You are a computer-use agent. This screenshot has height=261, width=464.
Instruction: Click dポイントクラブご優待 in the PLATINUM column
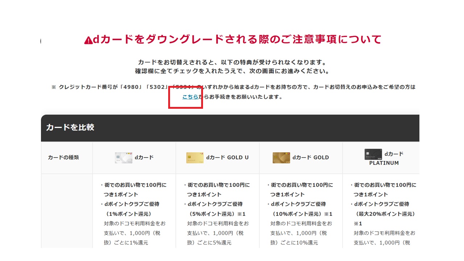(x=382, y=204)
